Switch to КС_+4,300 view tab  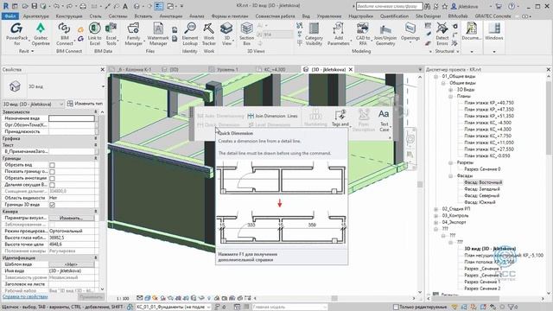(x=275, y=69)
